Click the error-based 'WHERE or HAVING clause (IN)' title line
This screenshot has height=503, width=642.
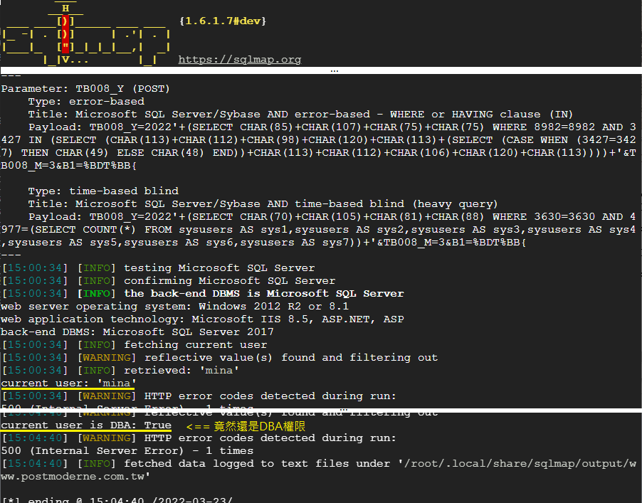pos(300,114)
